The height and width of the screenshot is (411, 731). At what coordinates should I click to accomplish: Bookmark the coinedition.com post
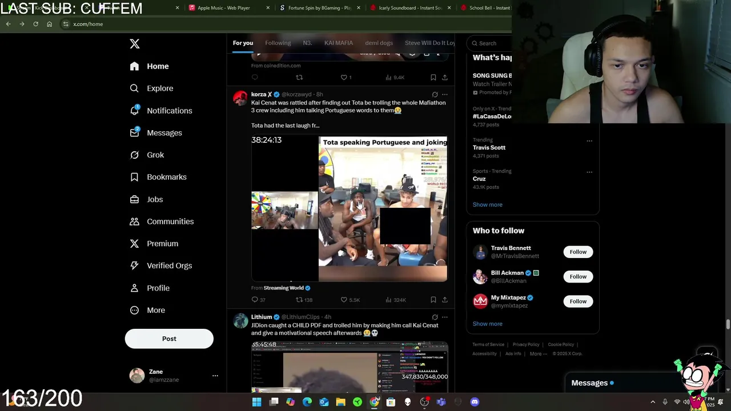[x=433, y=77]
